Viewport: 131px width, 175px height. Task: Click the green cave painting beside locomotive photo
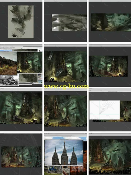30,62
